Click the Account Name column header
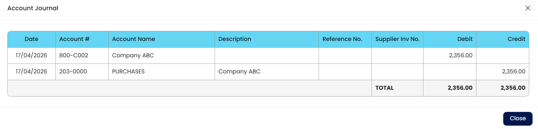 [134, 39]
